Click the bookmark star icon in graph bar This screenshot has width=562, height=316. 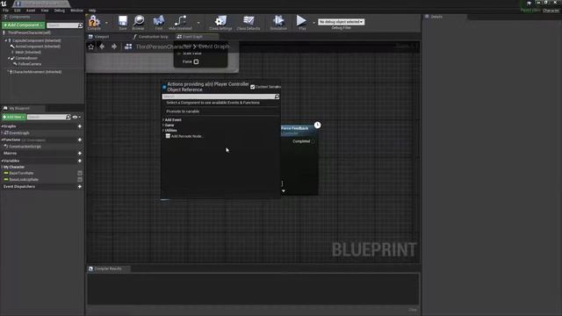(91, 47)
